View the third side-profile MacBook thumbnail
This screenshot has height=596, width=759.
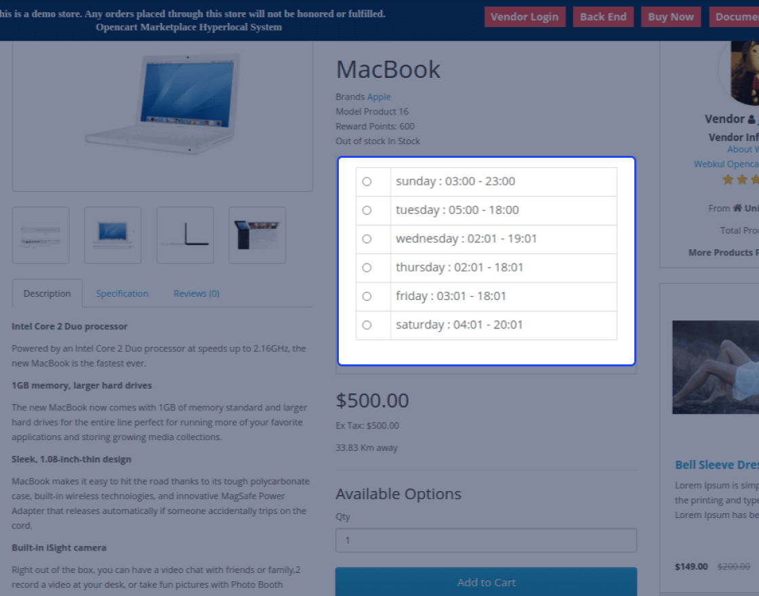[x=185, y=235]
